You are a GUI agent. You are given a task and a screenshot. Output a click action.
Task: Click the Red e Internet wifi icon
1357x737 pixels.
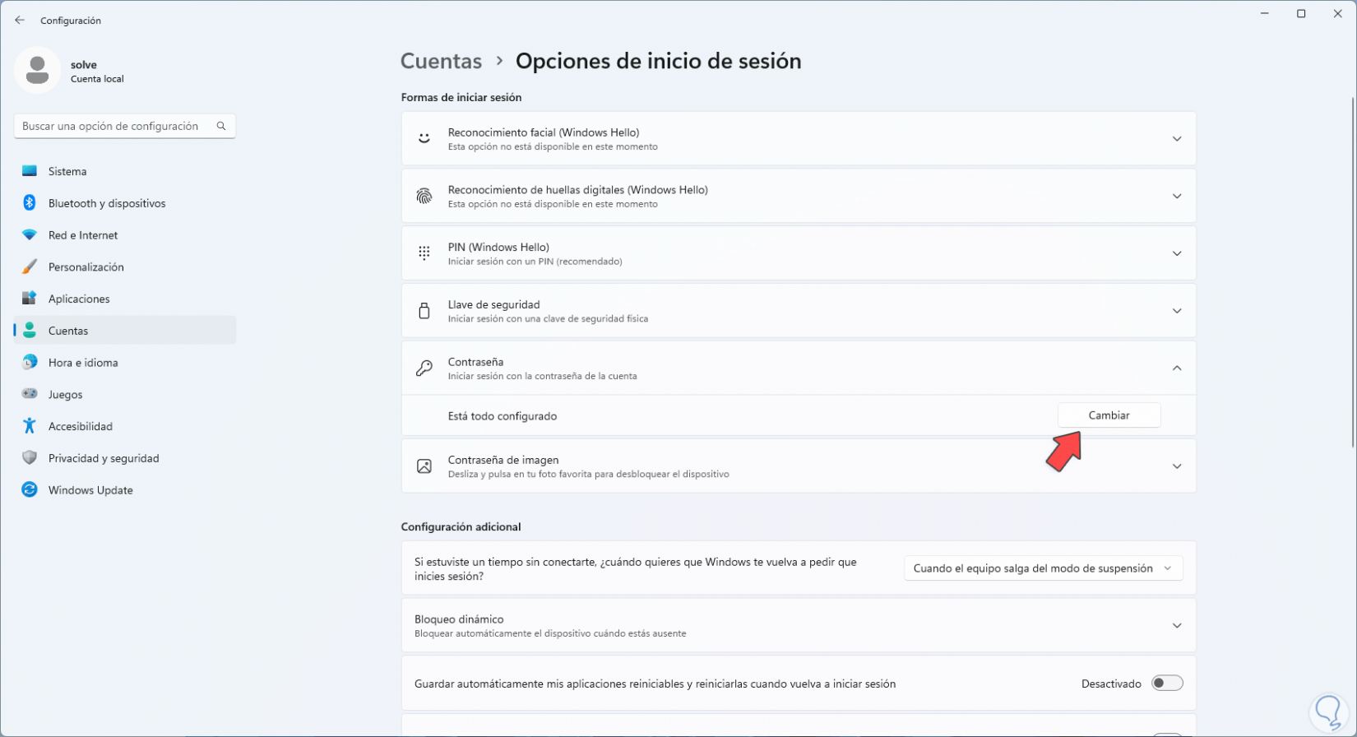[30, 235]
